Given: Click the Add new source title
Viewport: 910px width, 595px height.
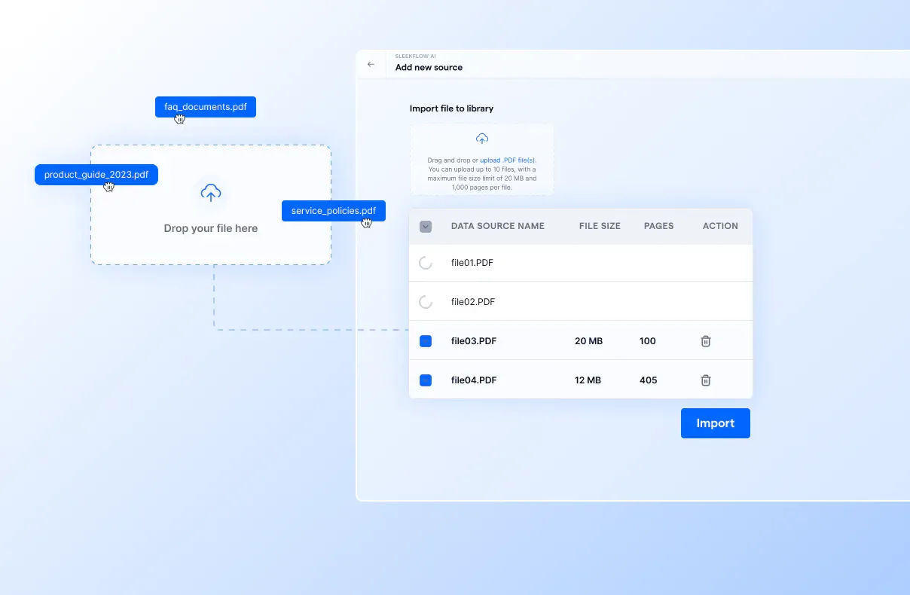Looking at the screenshot, I should pyautogui.click(x=429, y=67).
